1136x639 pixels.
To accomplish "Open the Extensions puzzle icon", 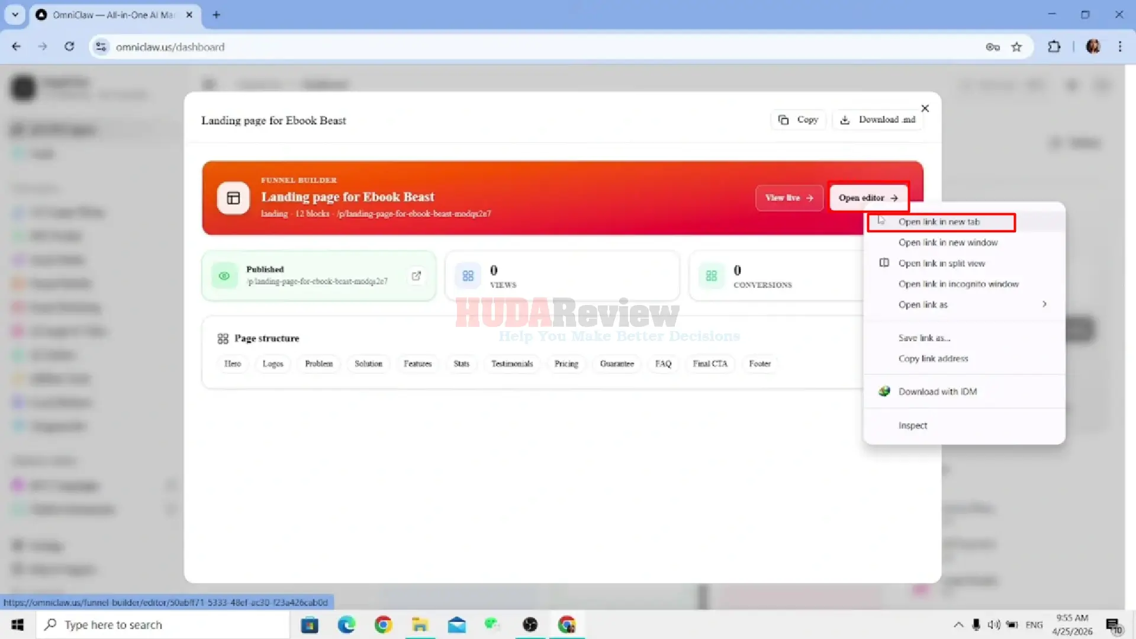I will 1054,47.
